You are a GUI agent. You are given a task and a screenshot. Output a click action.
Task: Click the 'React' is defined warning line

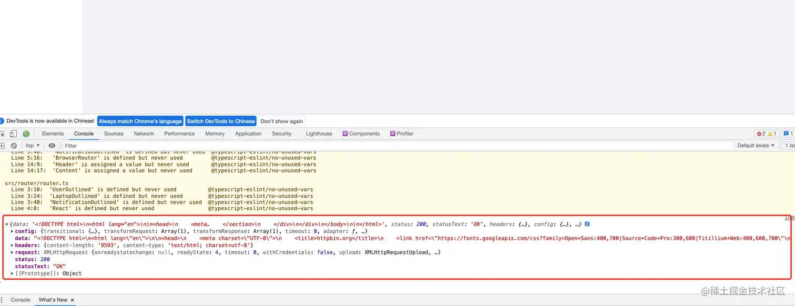pyautogui.click(x=162, y=208)
